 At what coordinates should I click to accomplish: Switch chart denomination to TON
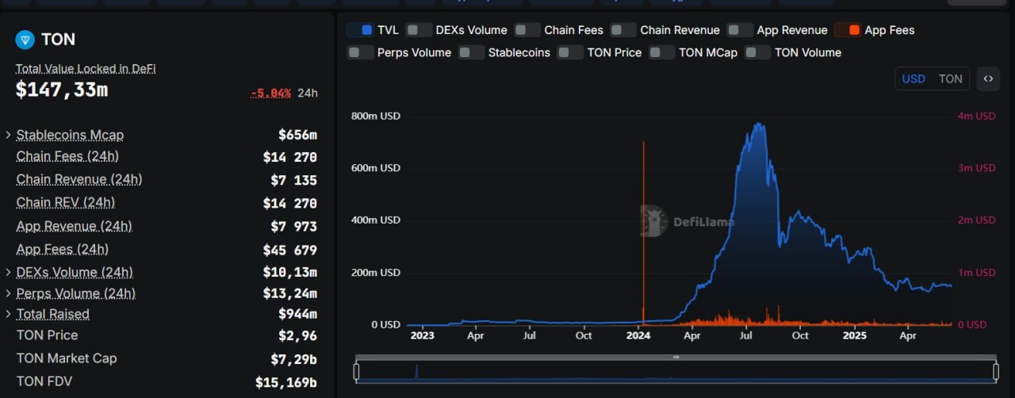pyautogui.click(x=950, y=78)
